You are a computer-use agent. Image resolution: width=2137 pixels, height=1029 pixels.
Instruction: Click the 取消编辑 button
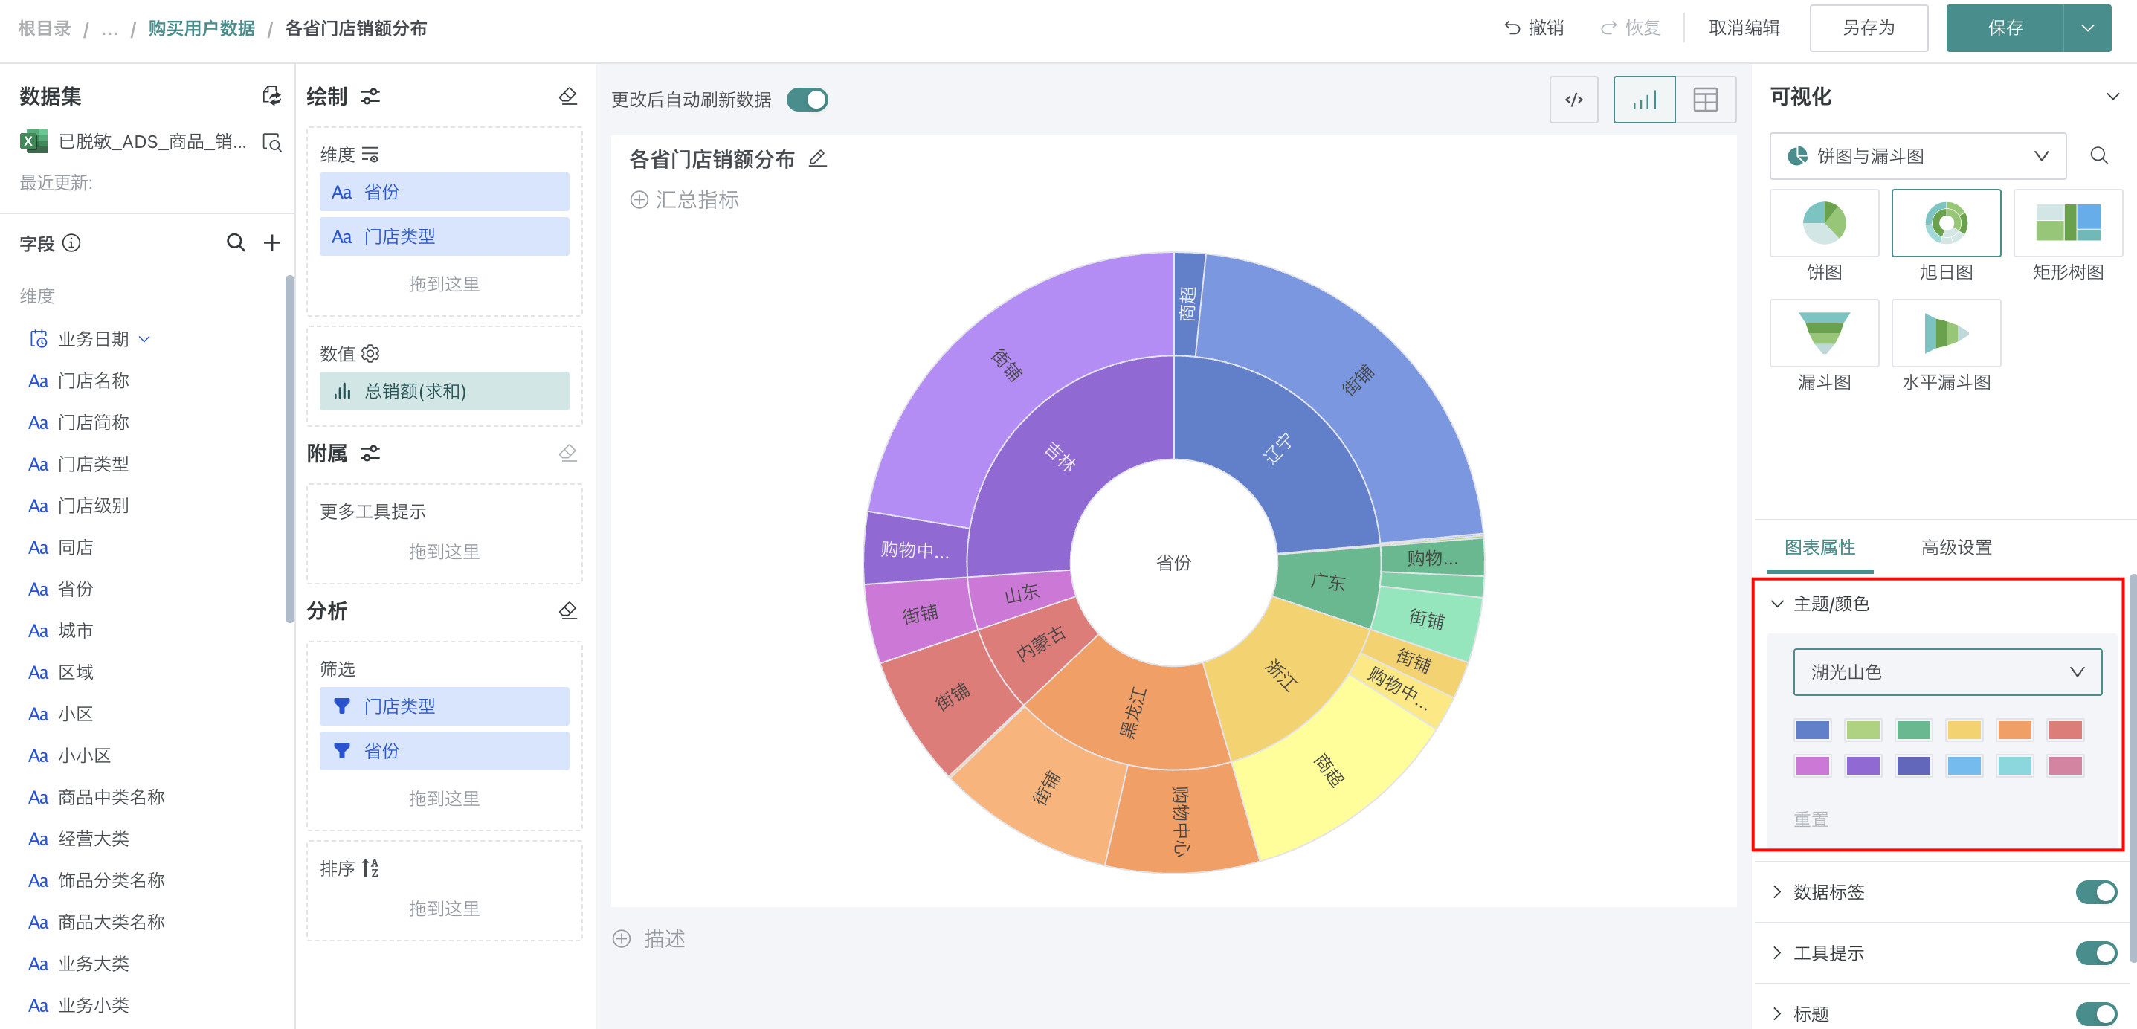(1744, 28)
